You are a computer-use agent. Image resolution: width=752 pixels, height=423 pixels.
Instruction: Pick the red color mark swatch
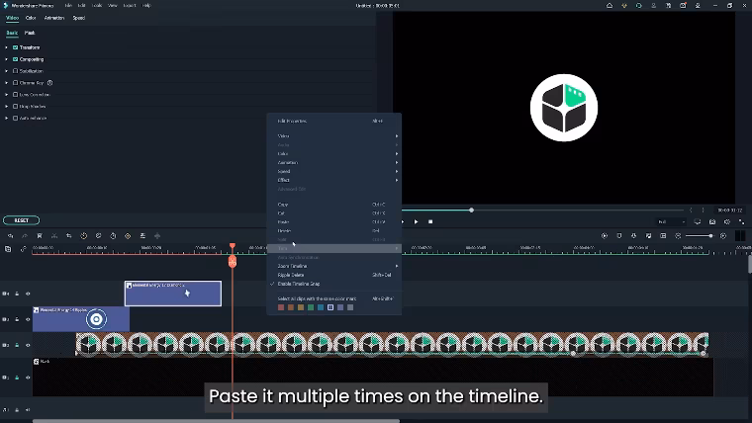[281, 307]
